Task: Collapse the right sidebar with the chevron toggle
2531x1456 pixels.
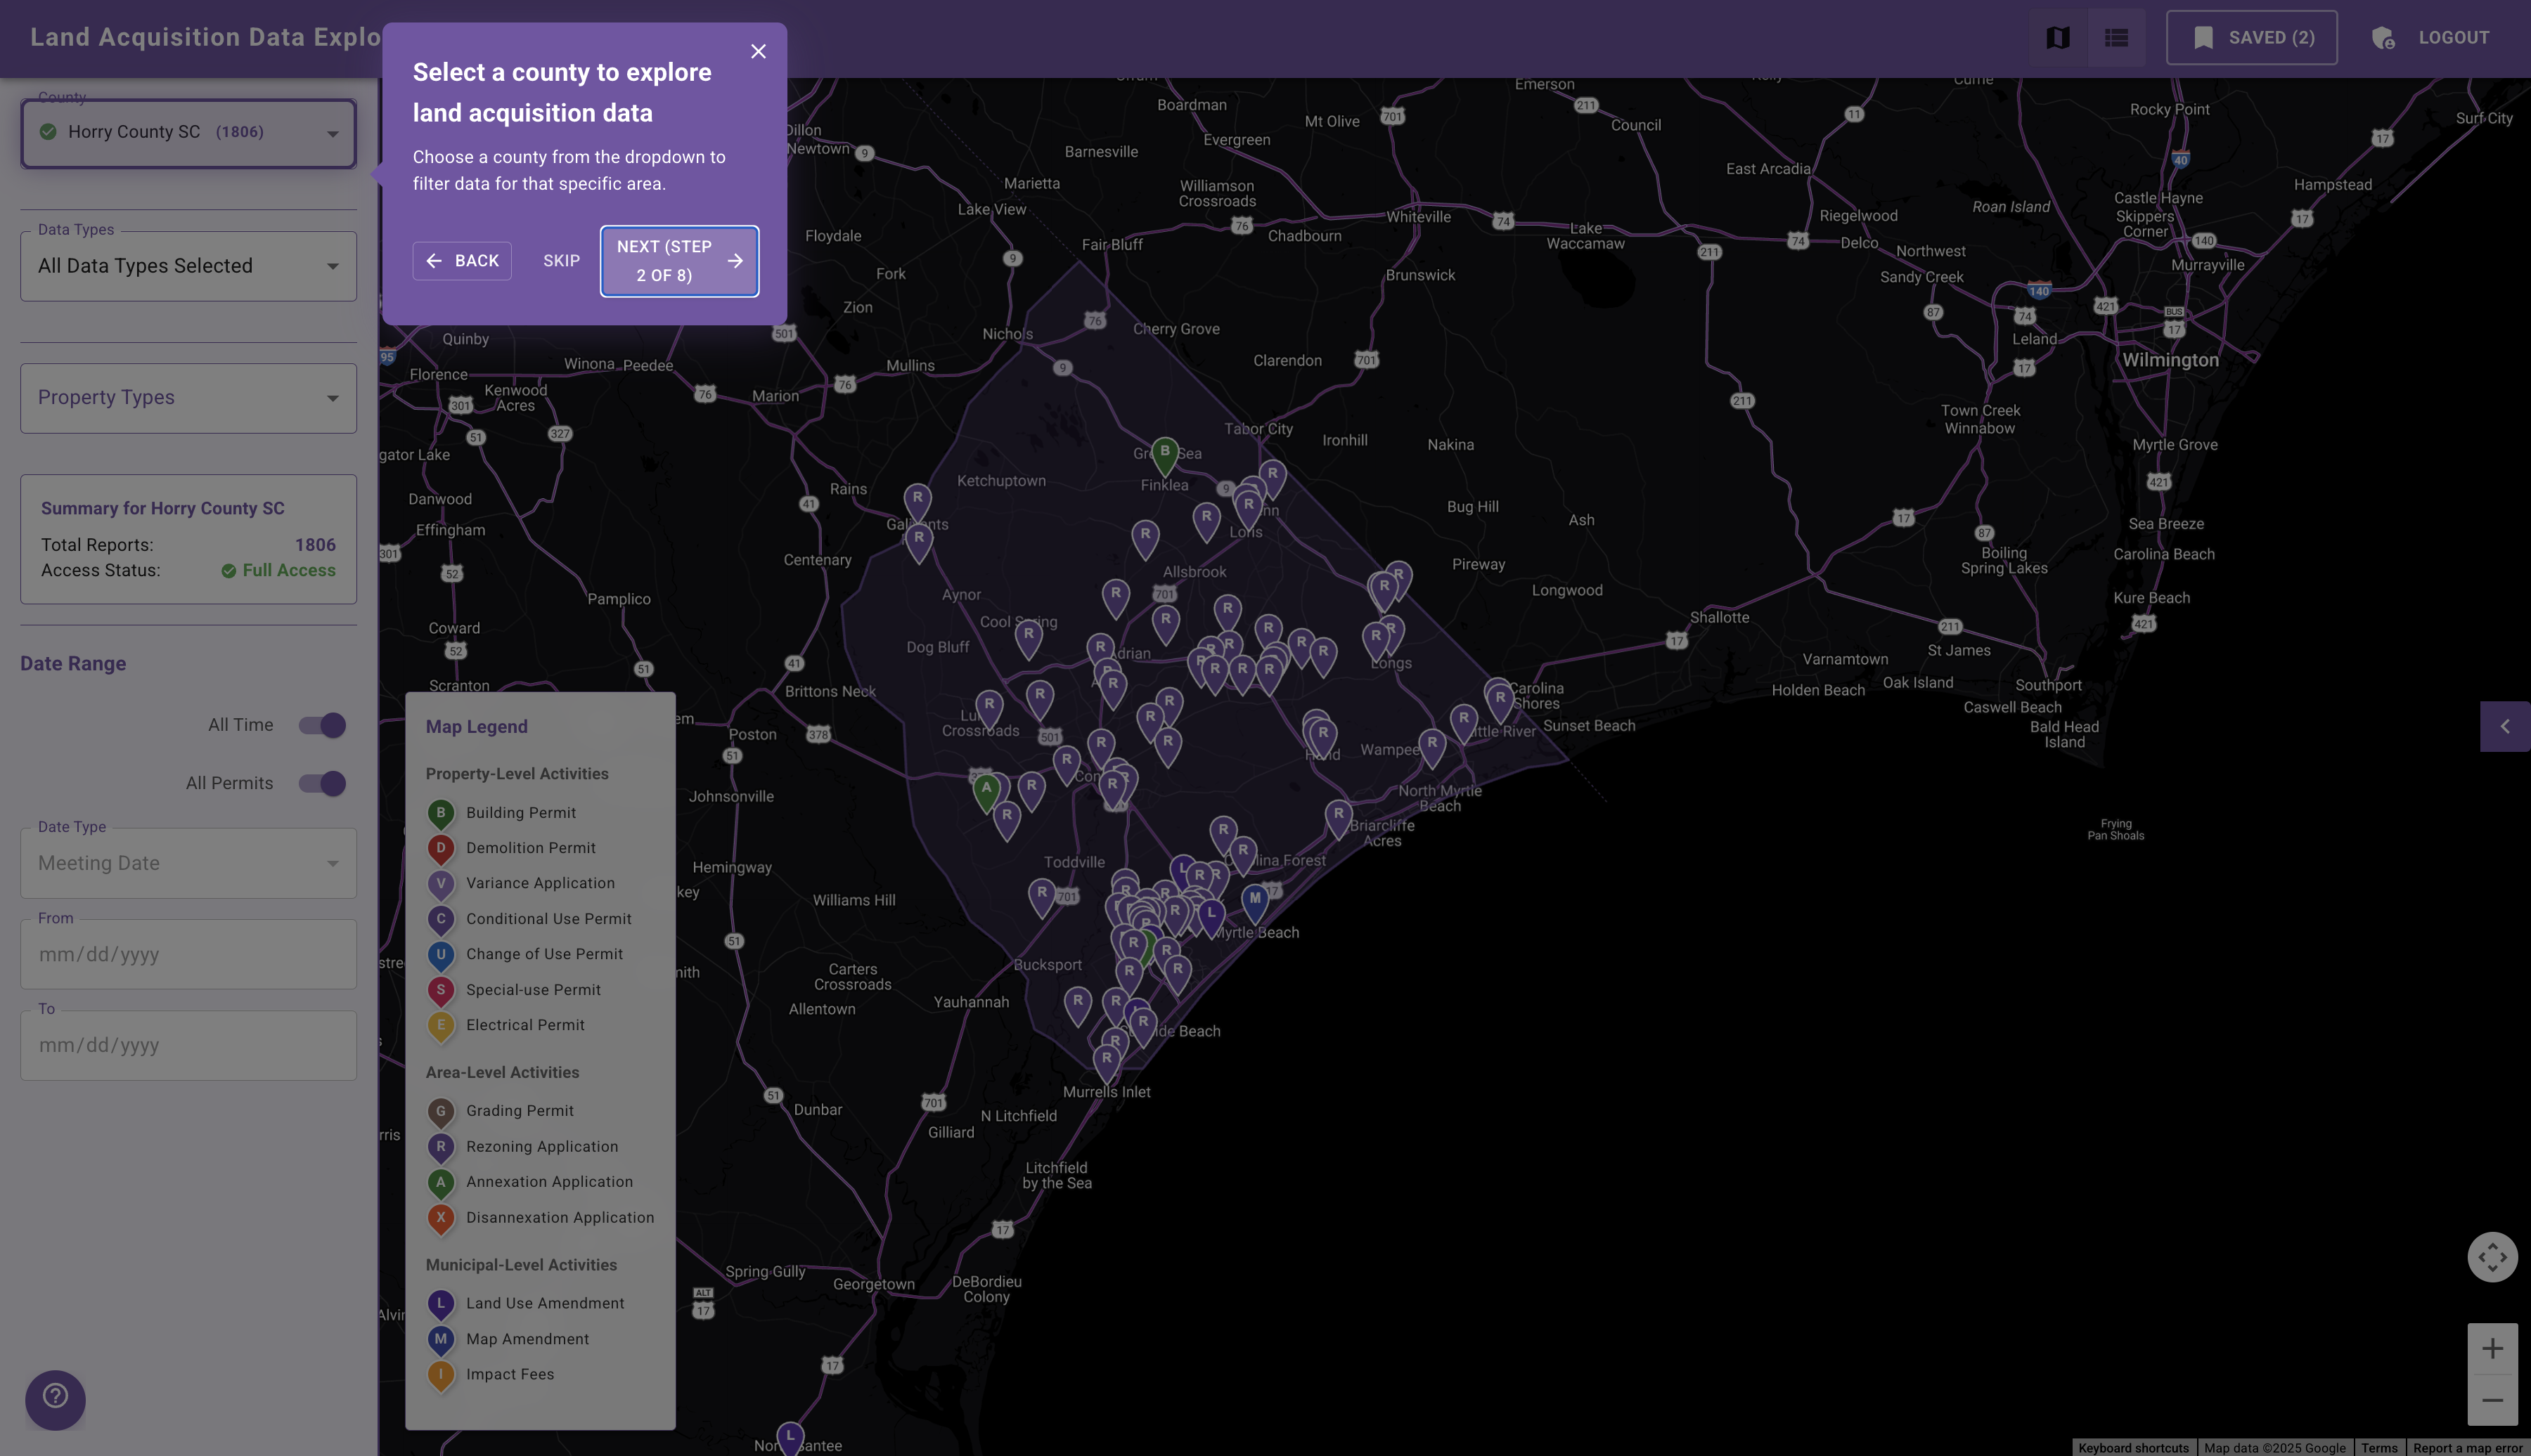Action: (2505, 726)
